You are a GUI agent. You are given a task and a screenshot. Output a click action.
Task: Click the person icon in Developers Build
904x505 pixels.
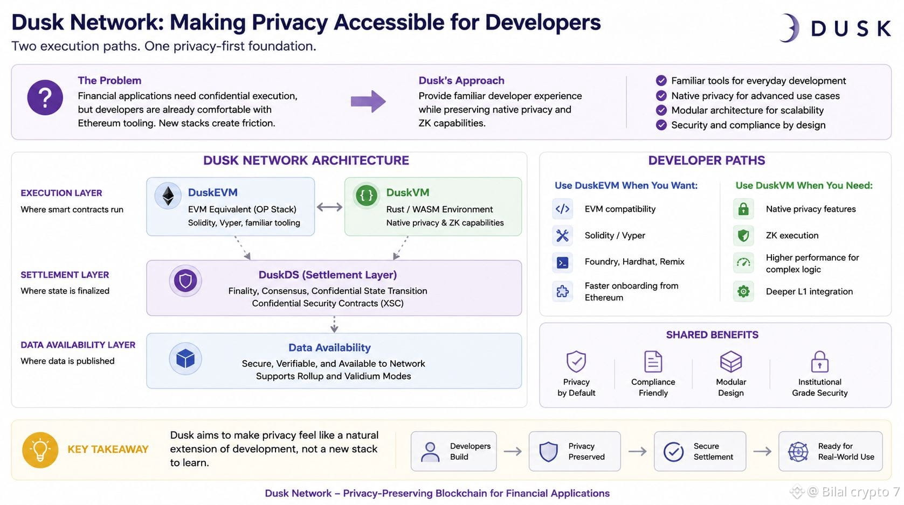click(x=430, y=452)
